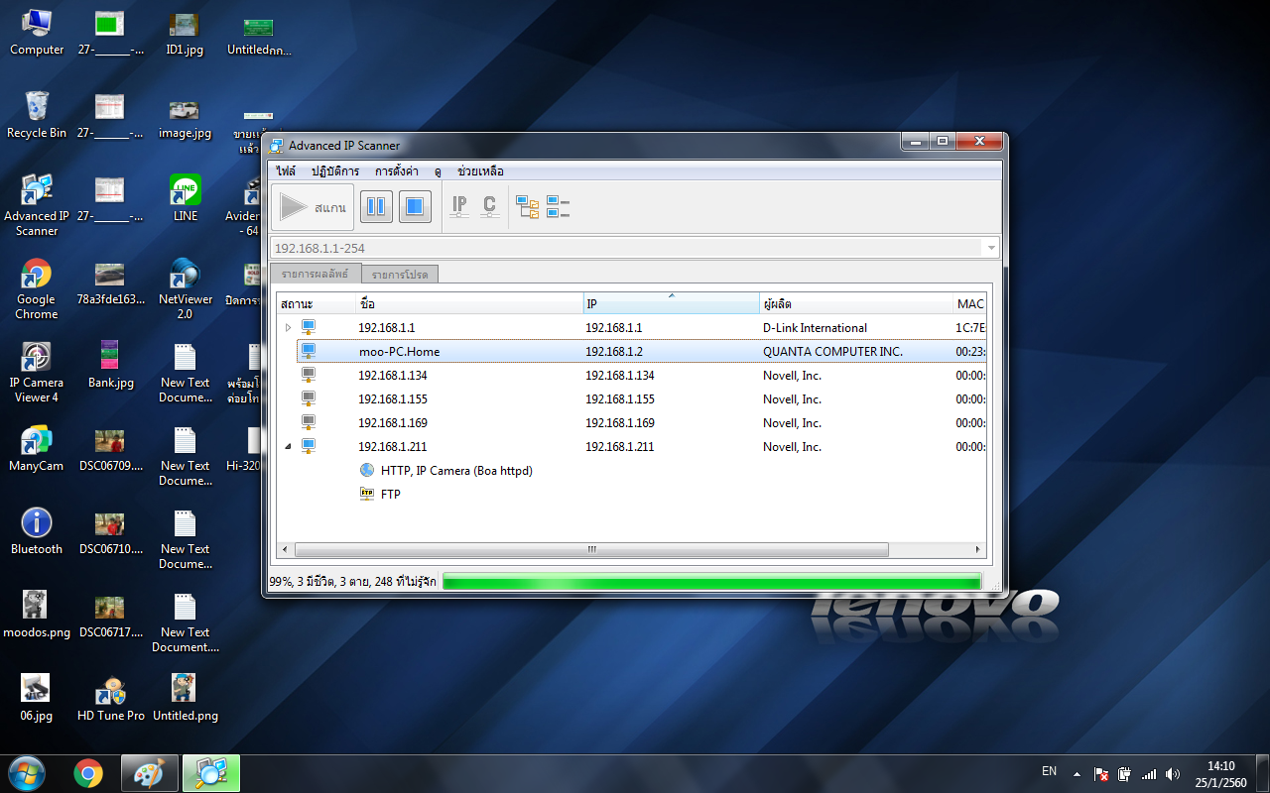
Task: Sort by the สถานะ column header
Action: click(x=316, y=303)
